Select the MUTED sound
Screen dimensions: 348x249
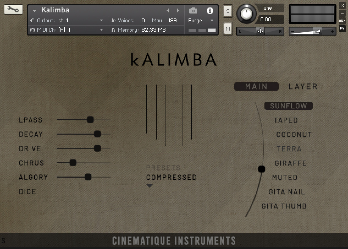pyautogui.click(x=285, y=178)
